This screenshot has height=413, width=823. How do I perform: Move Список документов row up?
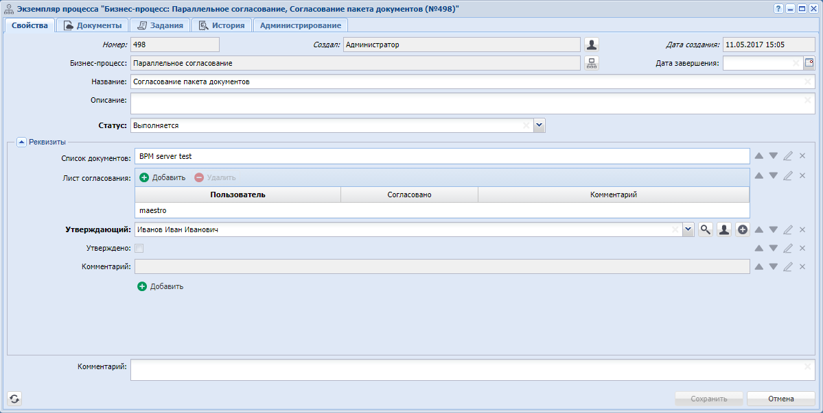(759, 156)
